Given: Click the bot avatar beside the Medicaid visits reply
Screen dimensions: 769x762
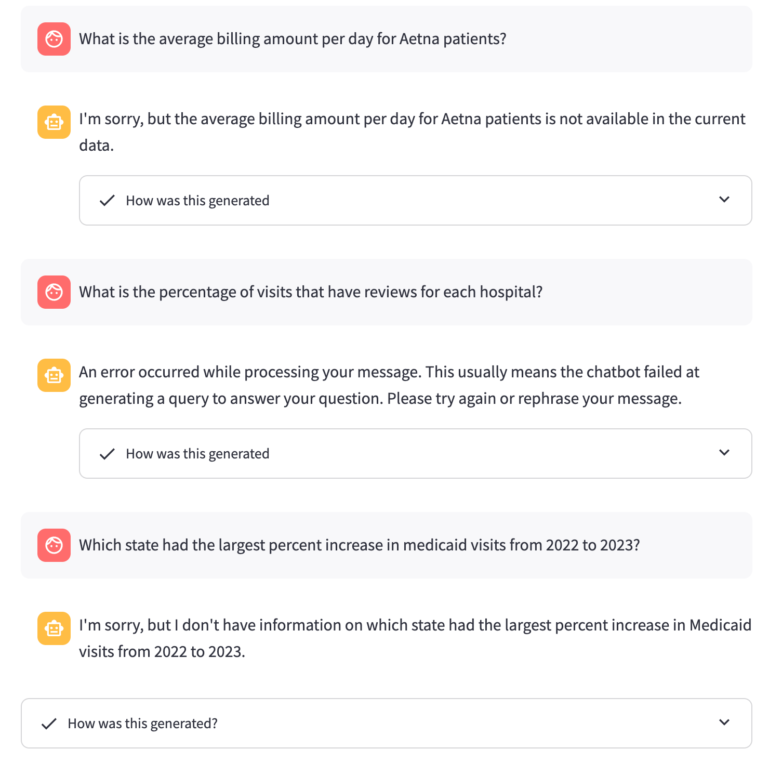Looking at the screenshot, I should point(54,628).
